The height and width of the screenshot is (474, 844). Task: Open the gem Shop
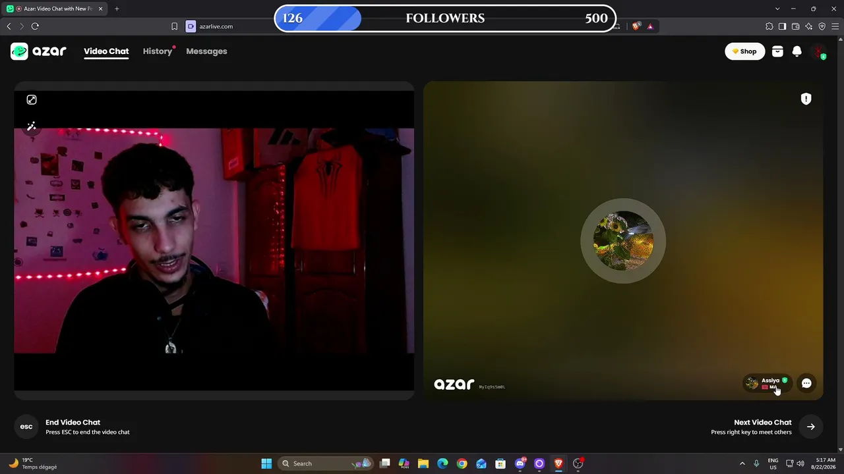[744, 51]
